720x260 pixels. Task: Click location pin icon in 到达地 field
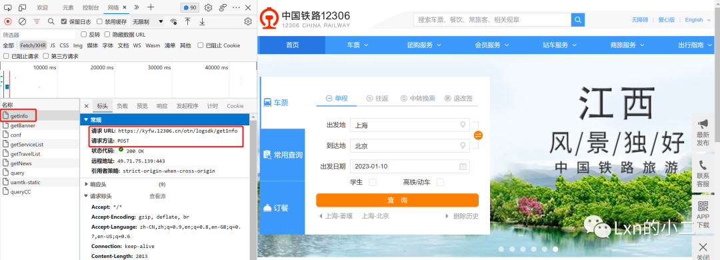click(x=463, y=145)
